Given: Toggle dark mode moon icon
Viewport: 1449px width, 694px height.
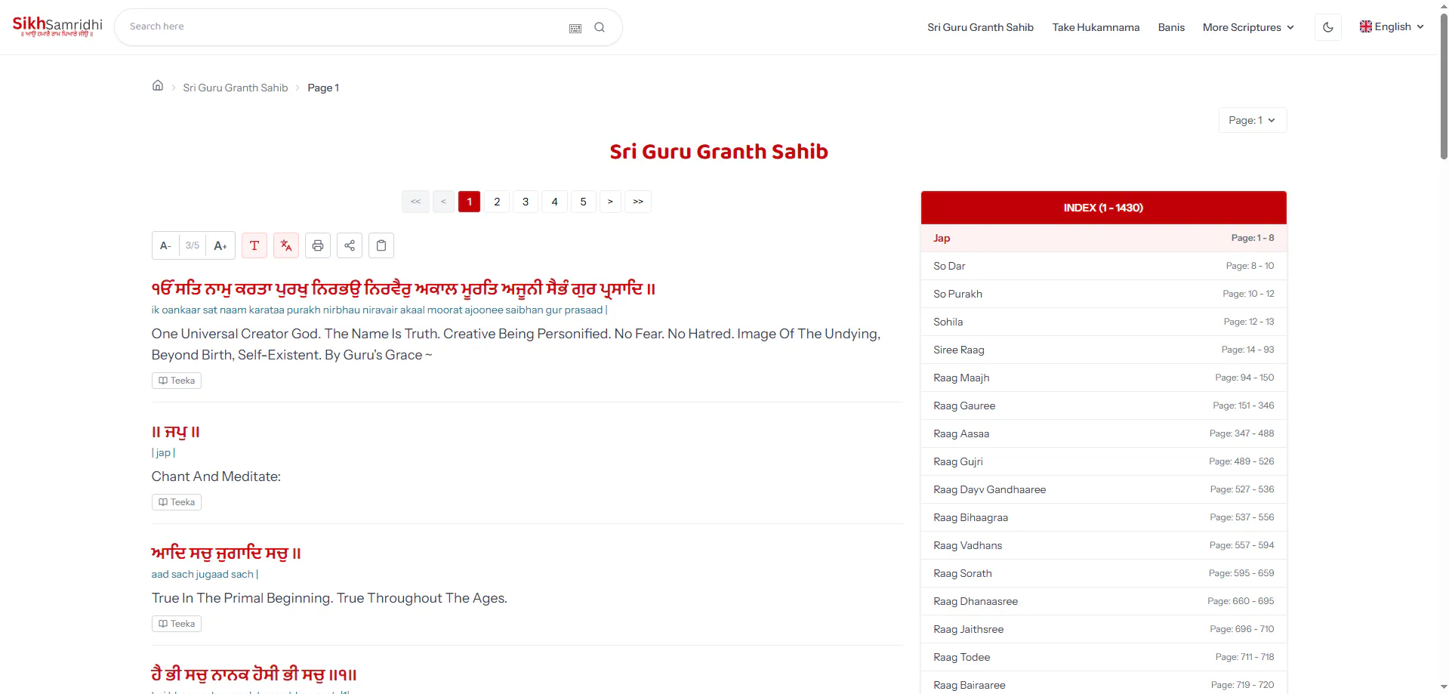Looking at the screenshot, I should [1328, 27].
